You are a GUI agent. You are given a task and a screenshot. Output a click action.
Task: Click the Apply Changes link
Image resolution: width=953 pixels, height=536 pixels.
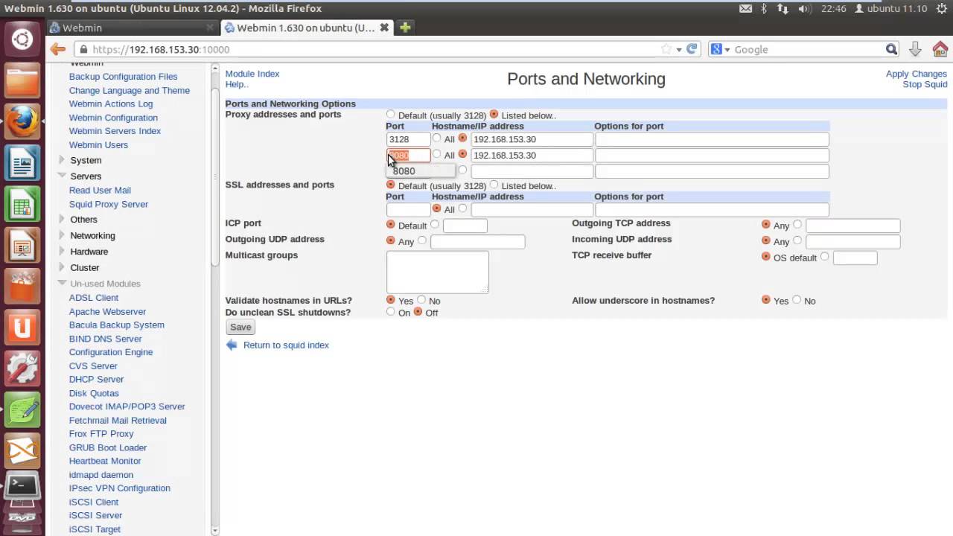coord(916,74)
